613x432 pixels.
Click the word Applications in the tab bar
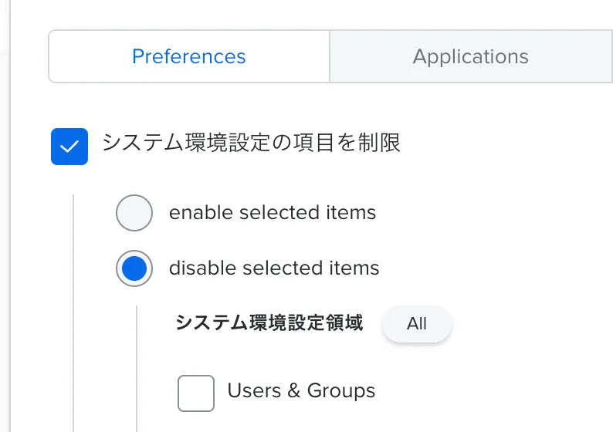click(x=470, y=56)
